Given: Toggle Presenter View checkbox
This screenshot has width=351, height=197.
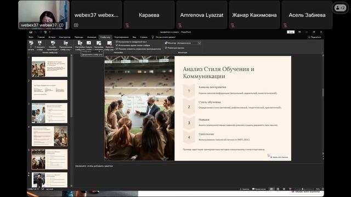Looking at the screenshot, I should [166, 48].
